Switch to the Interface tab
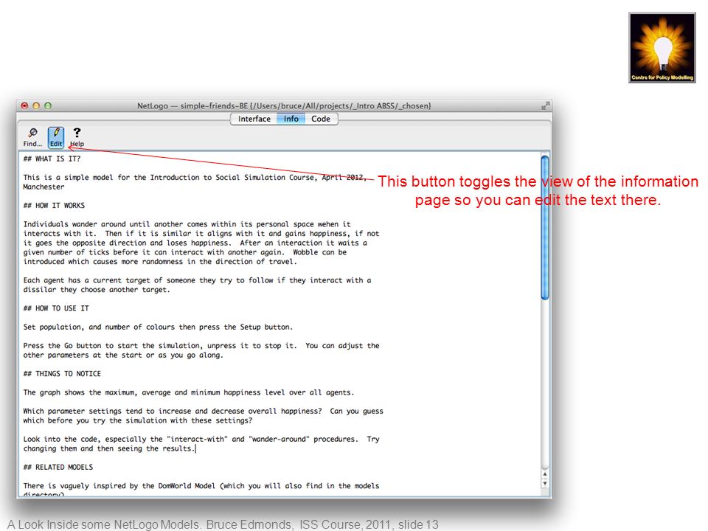 click(254, 119)
